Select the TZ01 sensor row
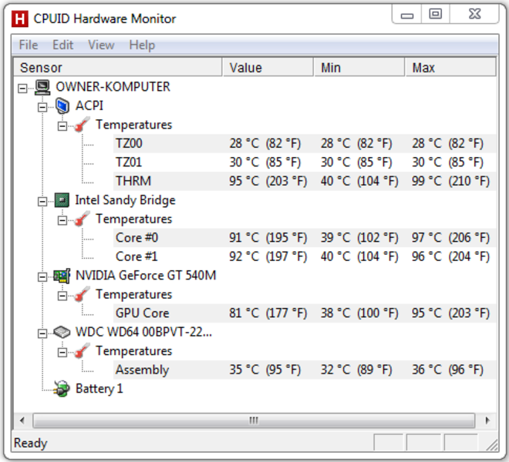 305,162
